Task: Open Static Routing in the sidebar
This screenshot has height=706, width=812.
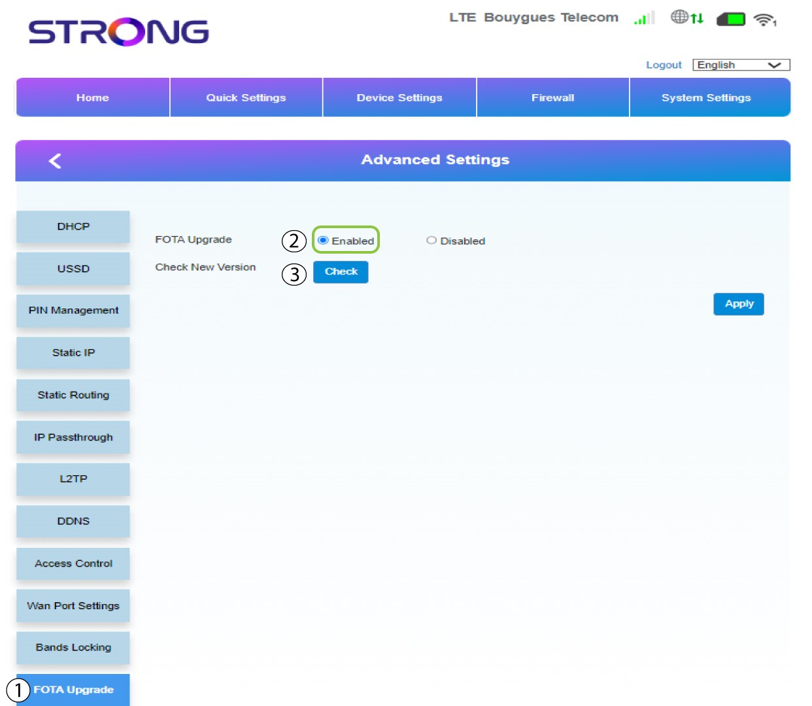Action: tap(73, 395)
